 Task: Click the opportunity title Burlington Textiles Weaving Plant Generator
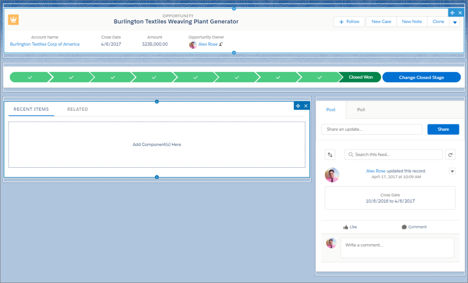click(176, 21)
